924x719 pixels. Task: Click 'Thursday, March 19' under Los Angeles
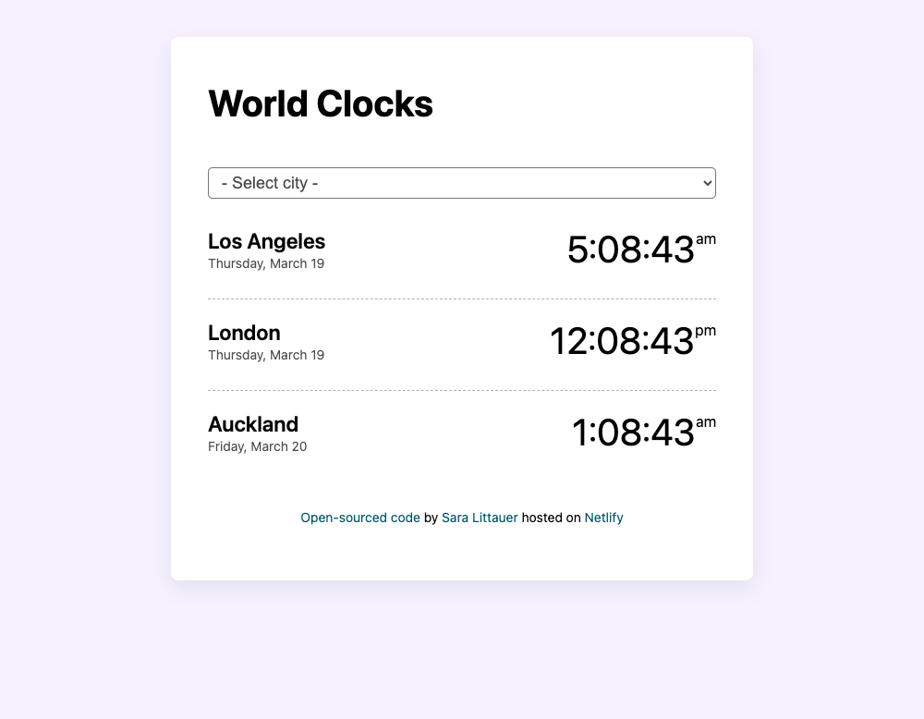click(266, 263)
